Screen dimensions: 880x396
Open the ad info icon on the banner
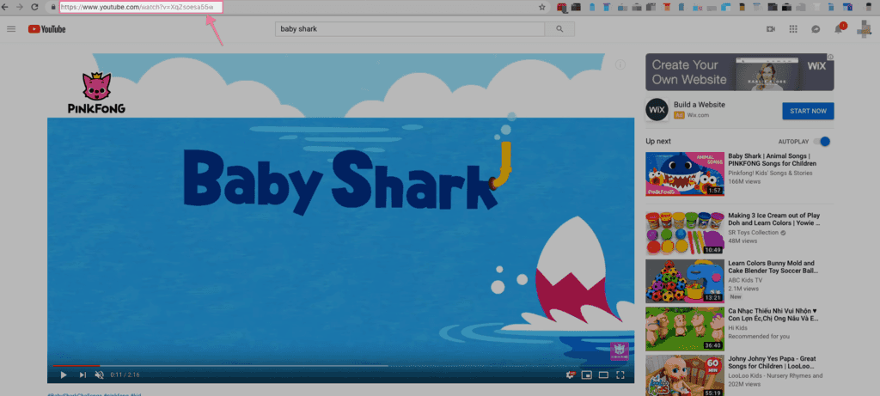831,57
